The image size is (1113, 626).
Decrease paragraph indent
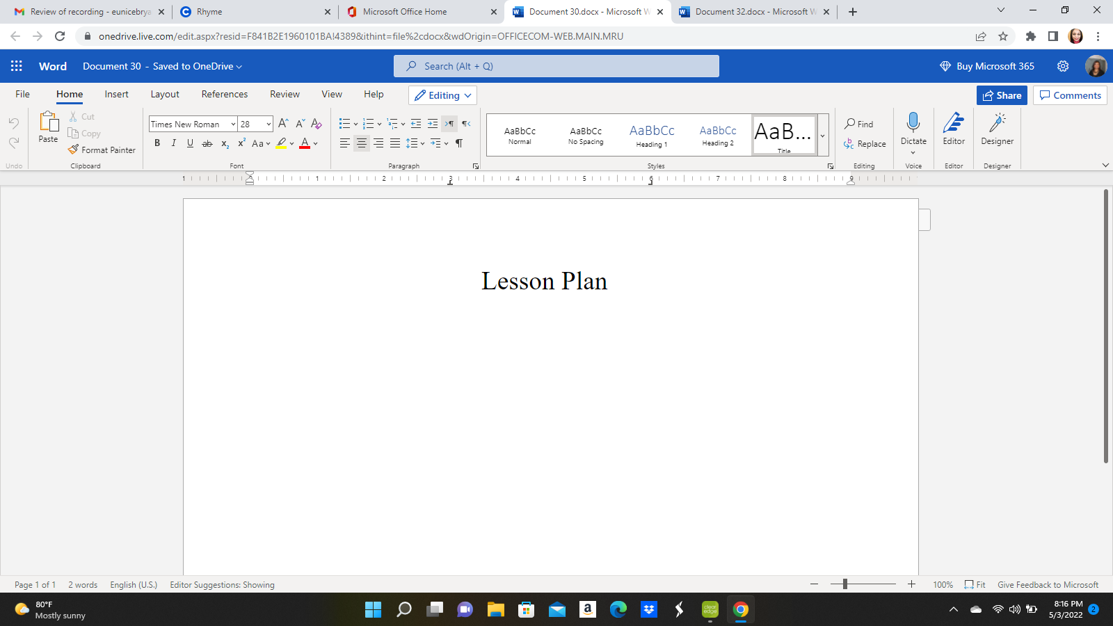point(416,124)
